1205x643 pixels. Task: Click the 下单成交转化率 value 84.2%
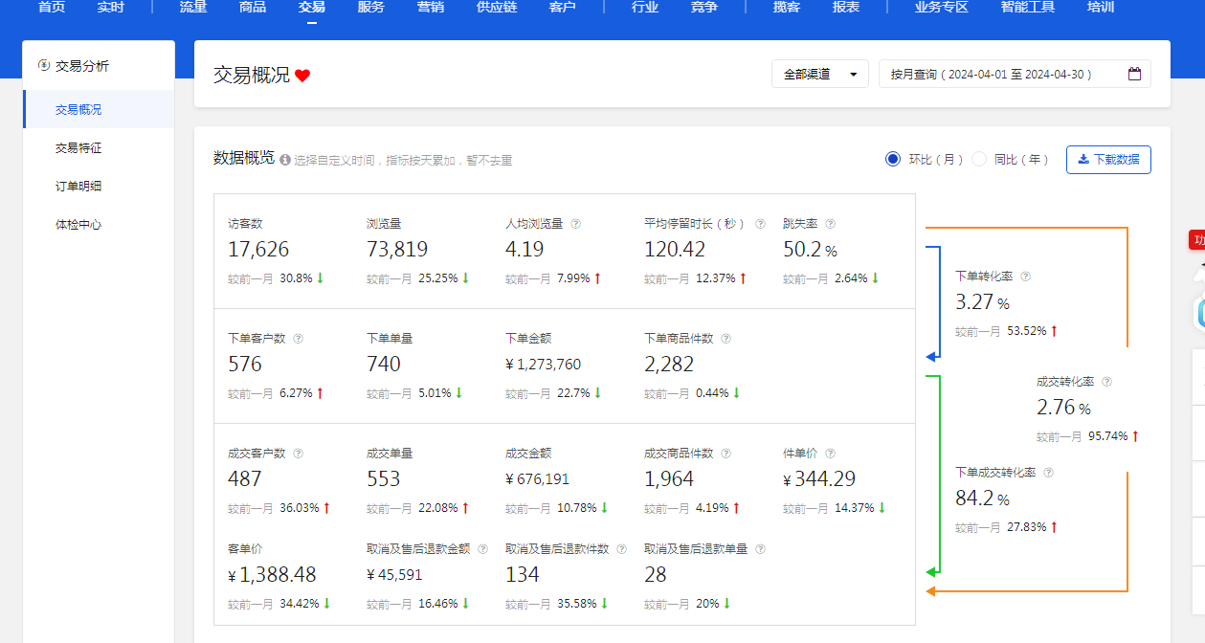point(982,499)
